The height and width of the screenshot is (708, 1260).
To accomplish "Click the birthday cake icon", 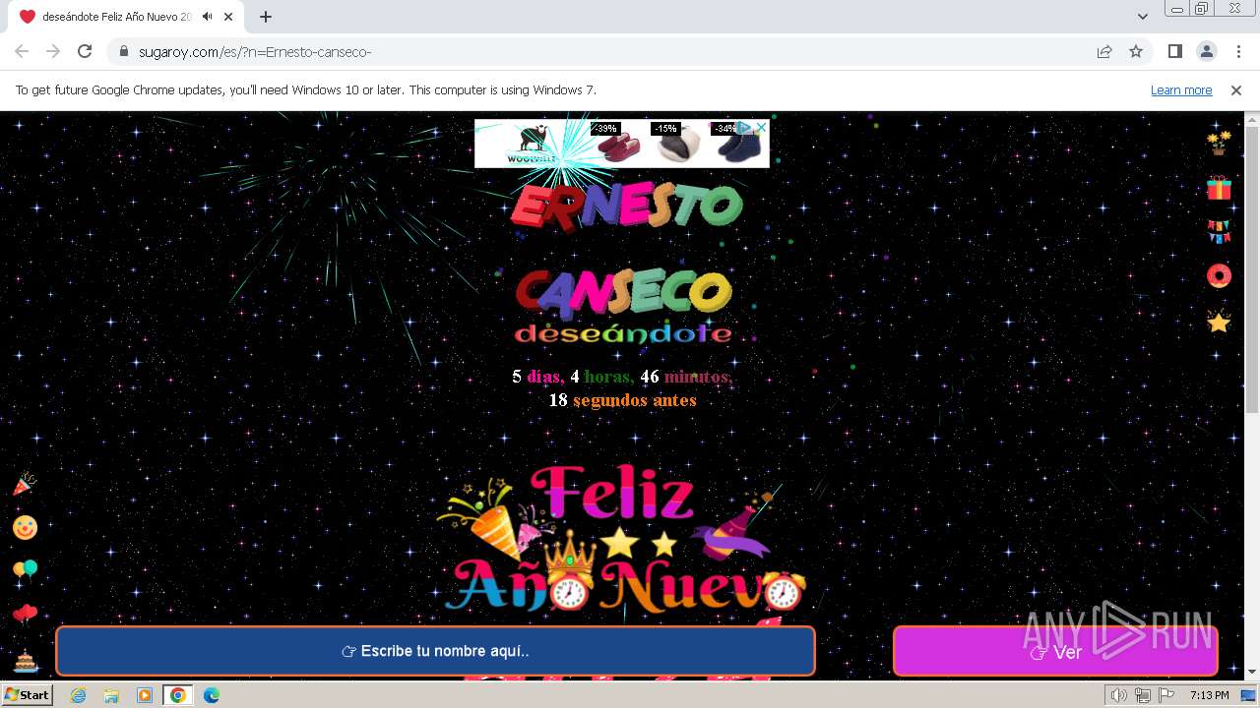I will coord(25,660).
